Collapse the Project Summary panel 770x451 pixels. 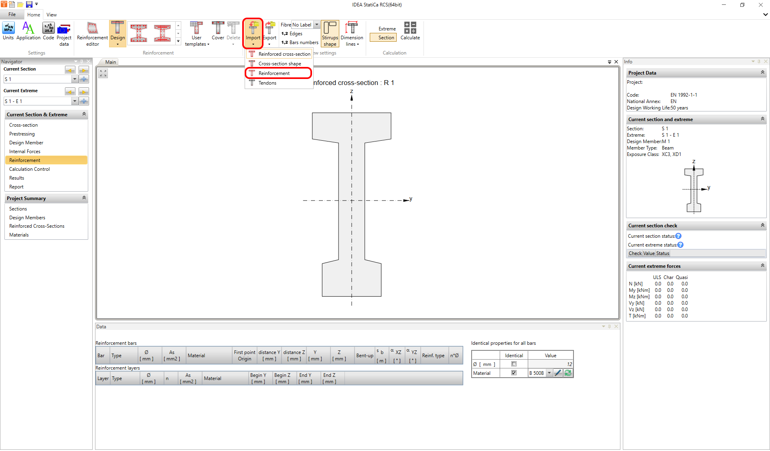click(x=84, y=198)
